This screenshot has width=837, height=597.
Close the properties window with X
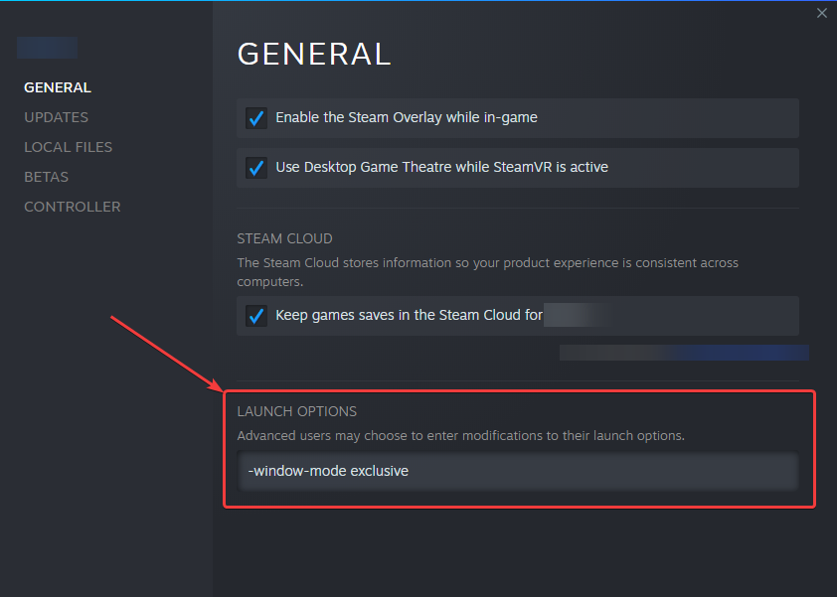[x=821, y=13]
